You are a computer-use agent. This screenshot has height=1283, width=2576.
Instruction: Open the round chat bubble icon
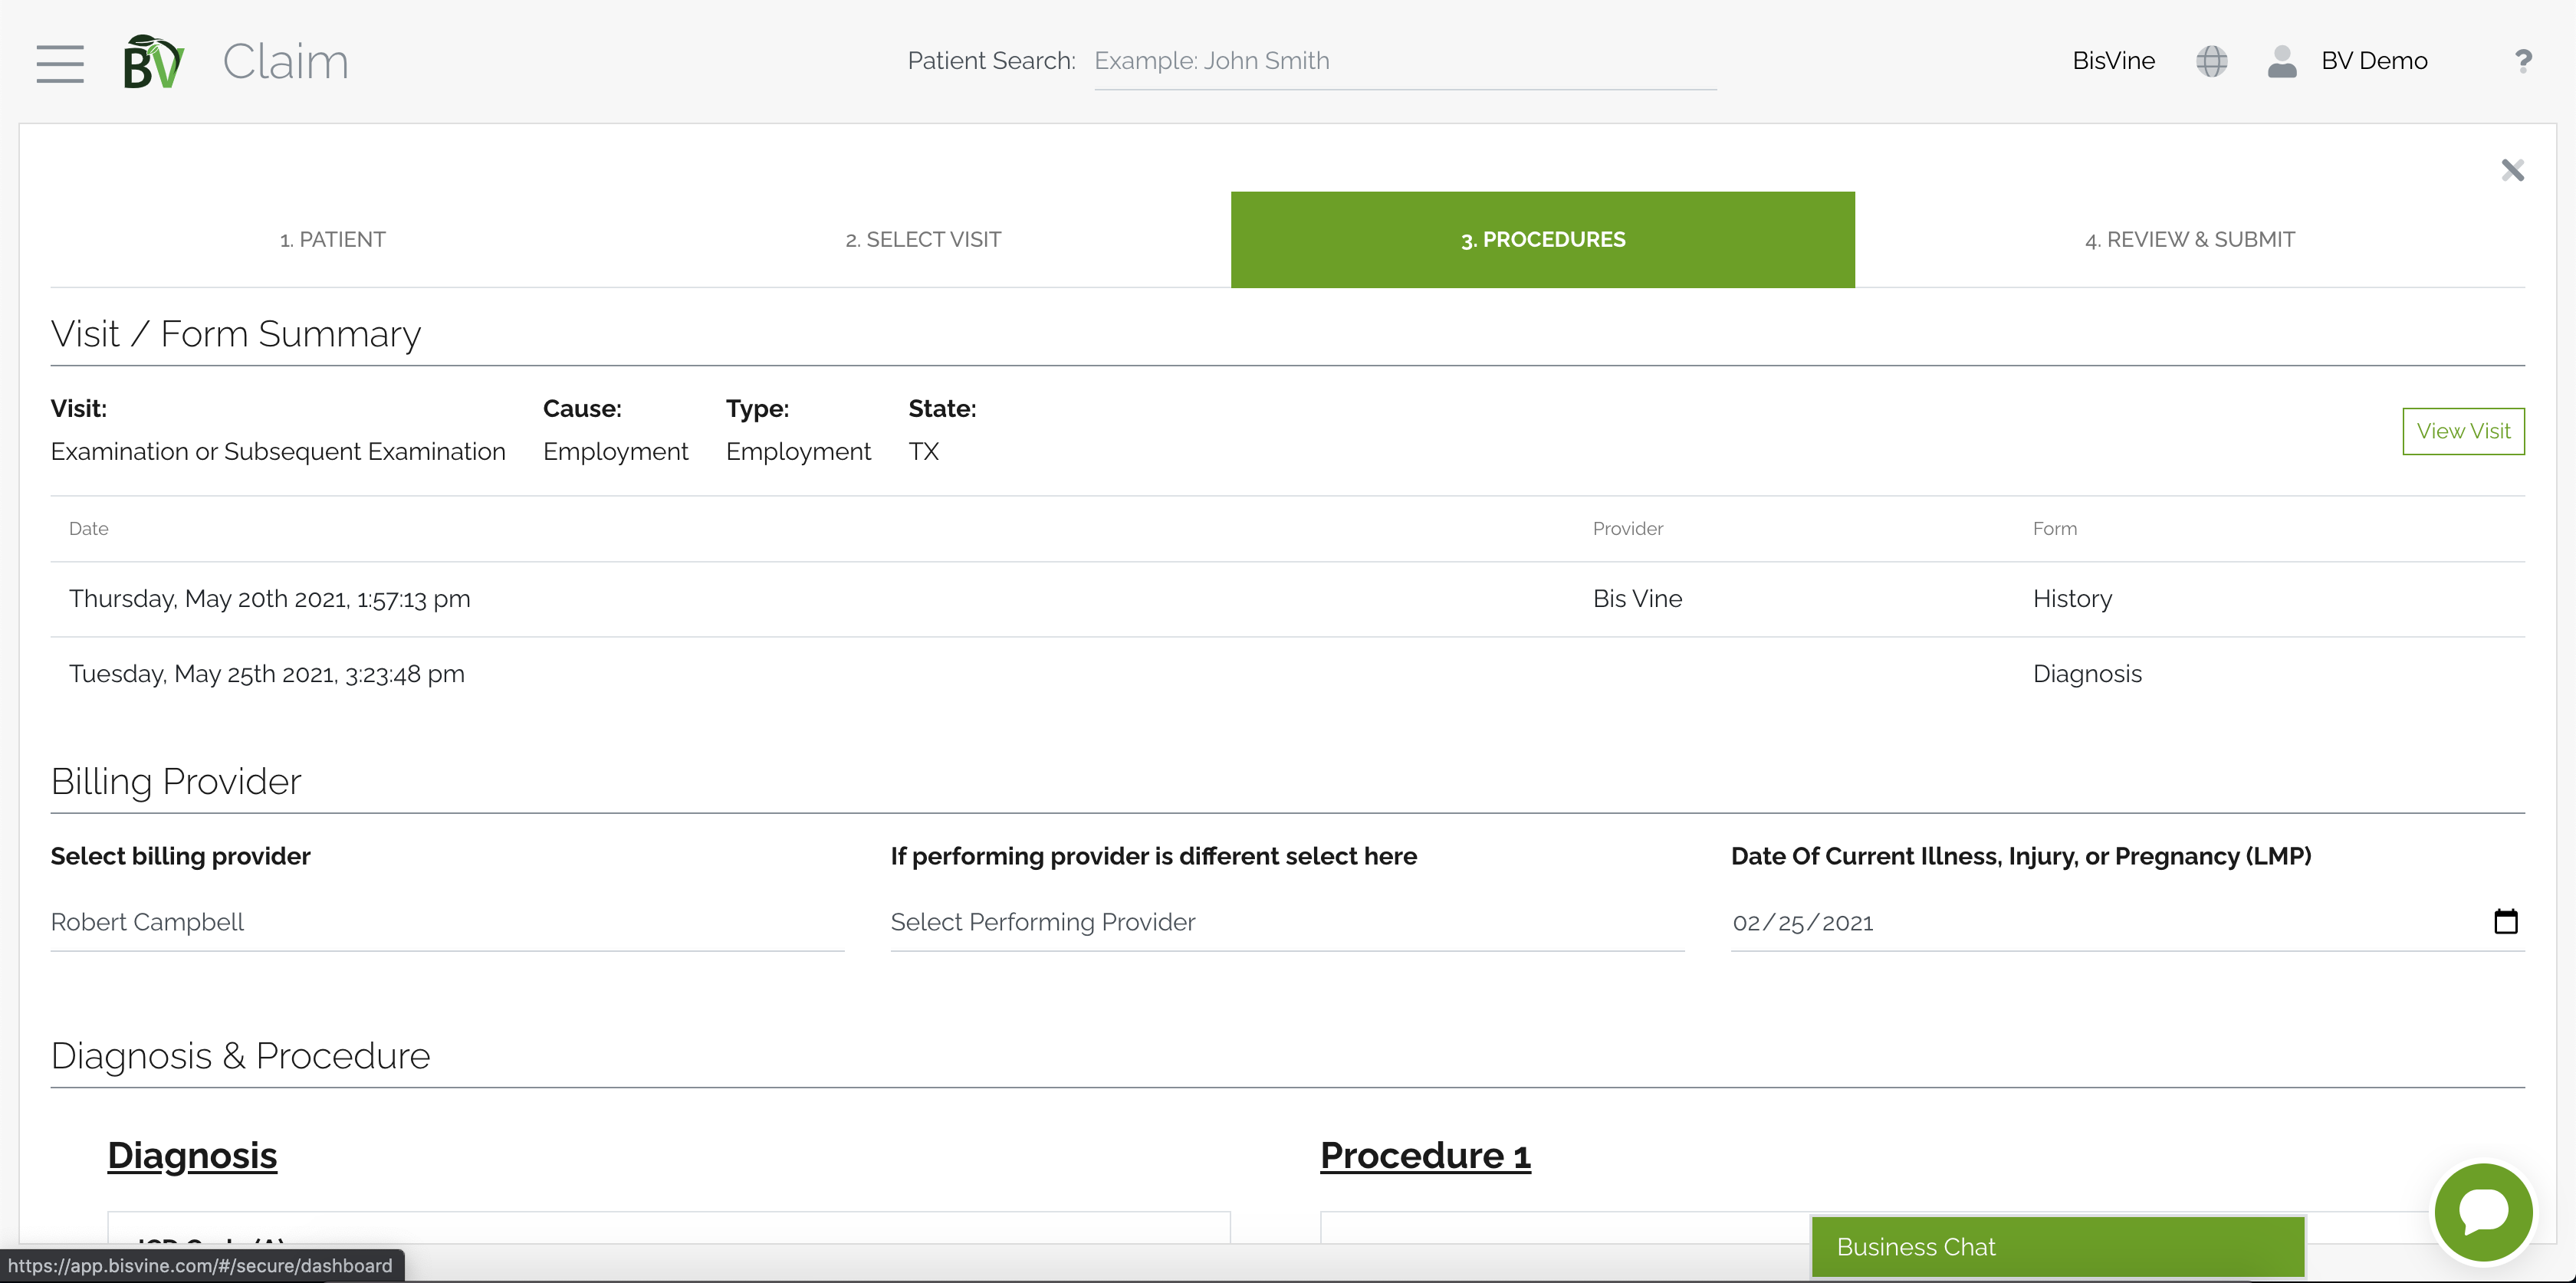pos(2483,1211)
